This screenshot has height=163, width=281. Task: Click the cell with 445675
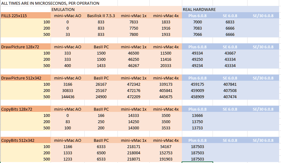click(x=166, y=97)
